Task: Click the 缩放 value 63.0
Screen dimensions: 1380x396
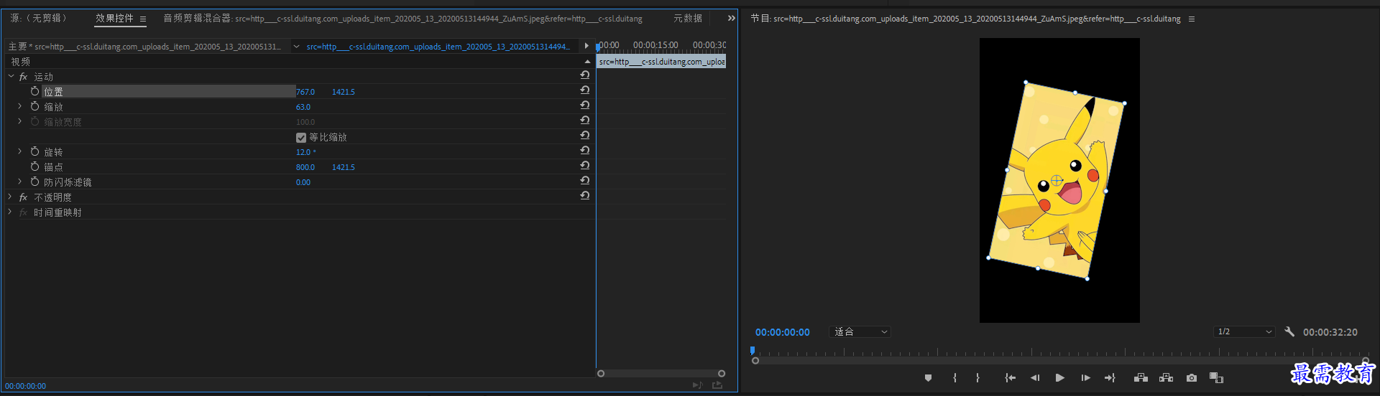Action: click(x=303, y=107)
